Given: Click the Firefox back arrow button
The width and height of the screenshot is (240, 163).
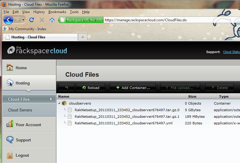Looking at the screenshot, I should 8,20.
